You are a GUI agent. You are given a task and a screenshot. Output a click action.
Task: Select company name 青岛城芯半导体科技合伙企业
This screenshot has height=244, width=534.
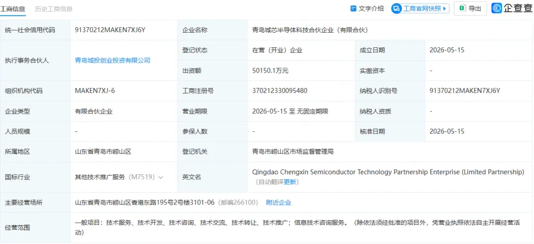tap(310, 30)
